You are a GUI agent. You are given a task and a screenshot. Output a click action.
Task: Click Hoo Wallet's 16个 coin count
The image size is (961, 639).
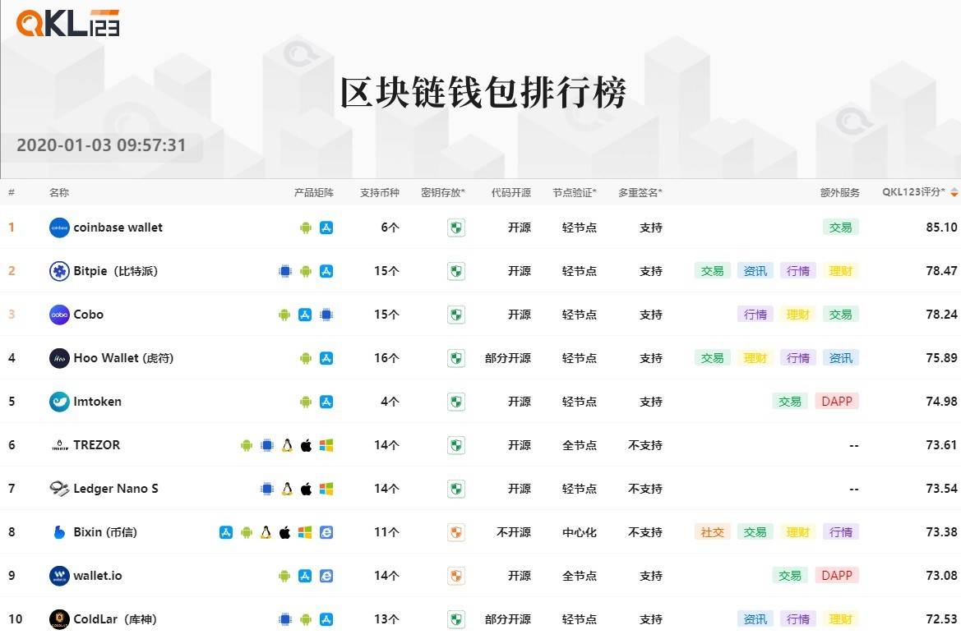[386, 358]
